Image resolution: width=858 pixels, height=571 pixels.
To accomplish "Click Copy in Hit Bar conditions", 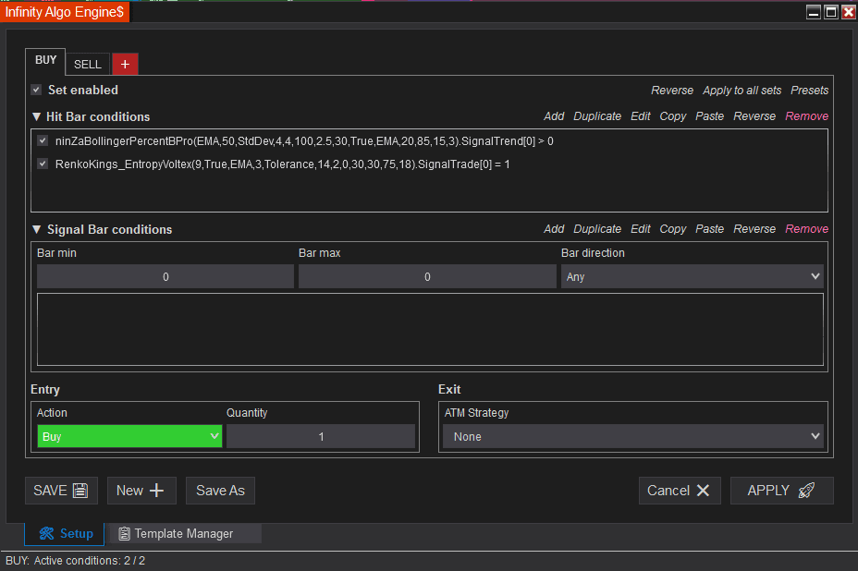I will pyautogui.click(x=672, y=116).
